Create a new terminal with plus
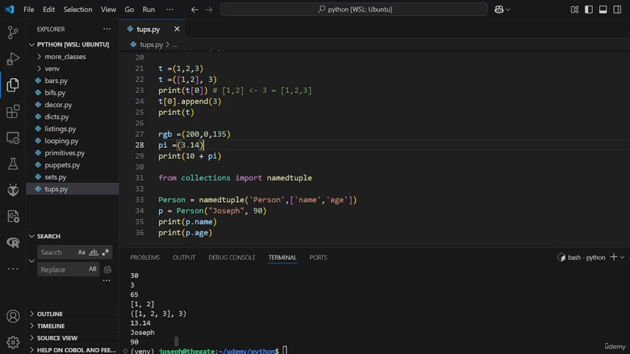This screenshot has height=354, width=630. click(613, 257)
